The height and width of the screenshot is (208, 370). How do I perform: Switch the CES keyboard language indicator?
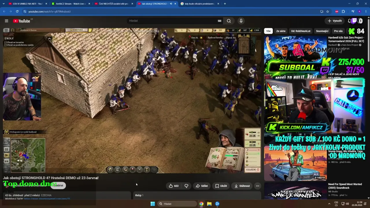(x=336, y=204)
